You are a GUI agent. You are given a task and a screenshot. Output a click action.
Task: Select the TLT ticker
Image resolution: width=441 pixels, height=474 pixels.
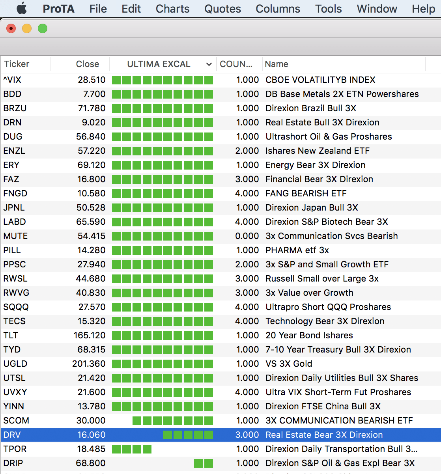point(11,335)
